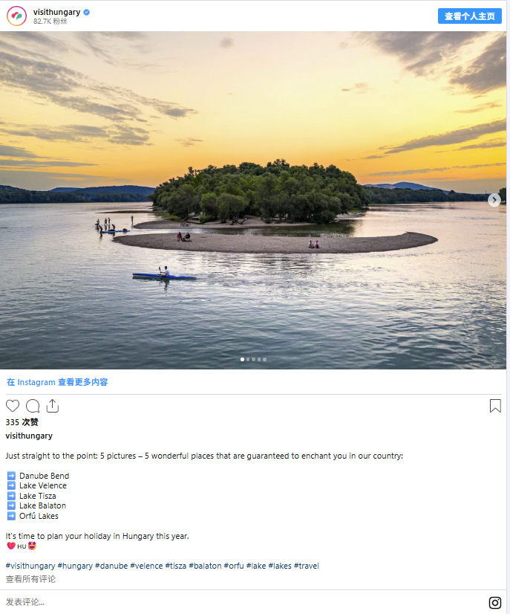510x614 pixels.
Task: Click the visithungary profile avatar
Action: 17,16
